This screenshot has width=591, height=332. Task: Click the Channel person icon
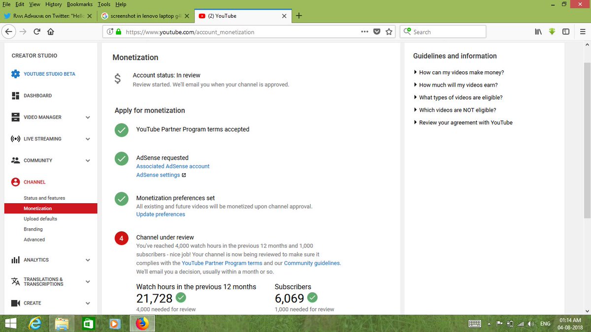15,182
